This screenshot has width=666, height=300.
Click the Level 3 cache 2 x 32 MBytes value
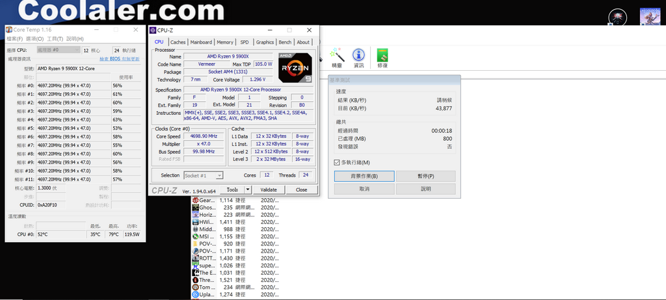coord(271,159)
